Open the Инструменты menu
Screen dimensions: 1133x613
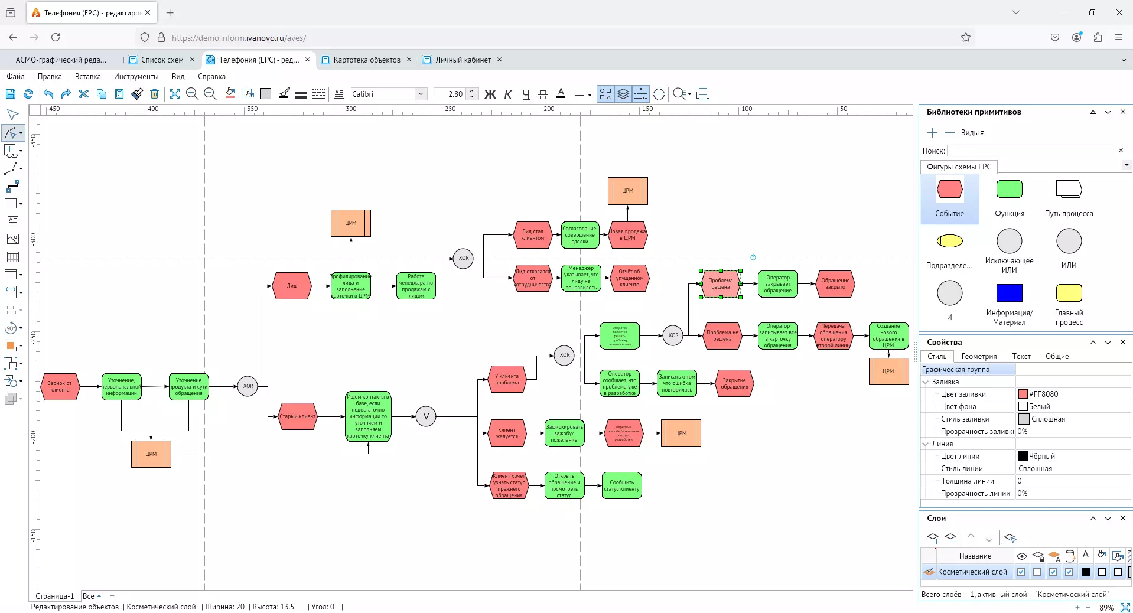(x=136, y=76)
